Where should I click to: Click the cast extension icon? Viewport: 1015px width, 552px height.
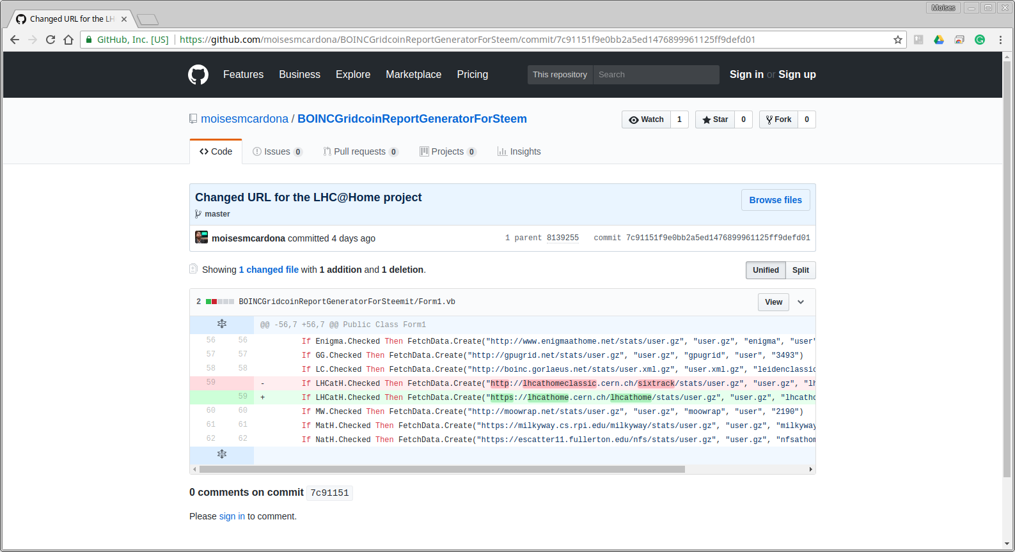click(x=959, y=40)
